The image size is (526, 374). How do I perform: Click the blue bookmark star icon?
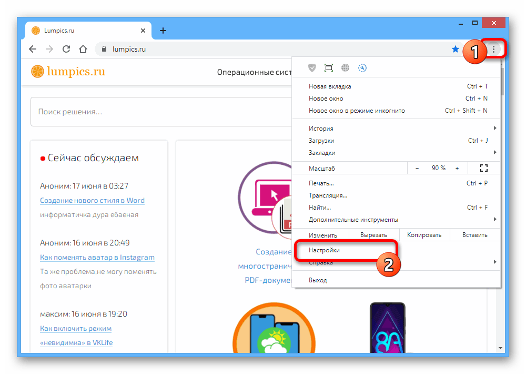[456, 49]
